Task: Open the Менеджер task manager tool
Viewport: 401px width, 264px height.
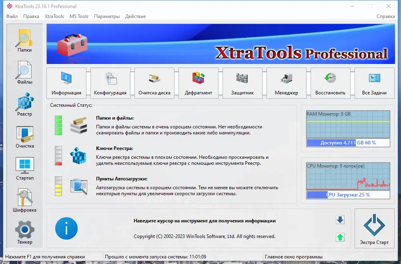Action: 286,83
